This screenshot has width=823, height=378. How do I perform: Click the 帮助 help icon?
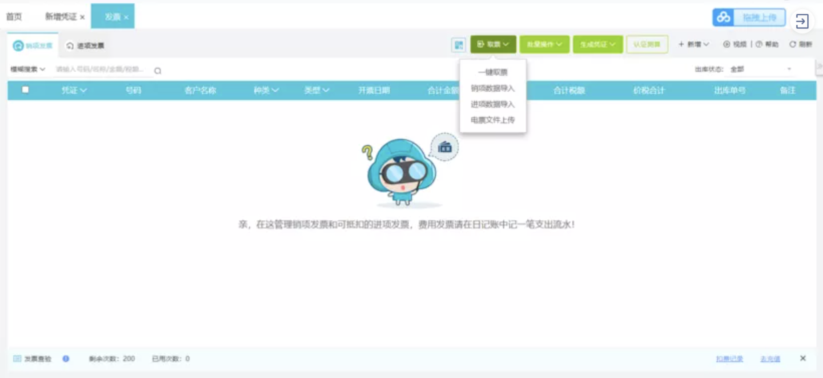tap(759, 44)
